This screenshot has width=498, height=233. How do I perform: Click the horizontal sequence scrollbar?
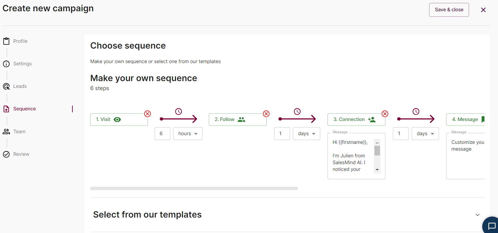pos(194,188)
